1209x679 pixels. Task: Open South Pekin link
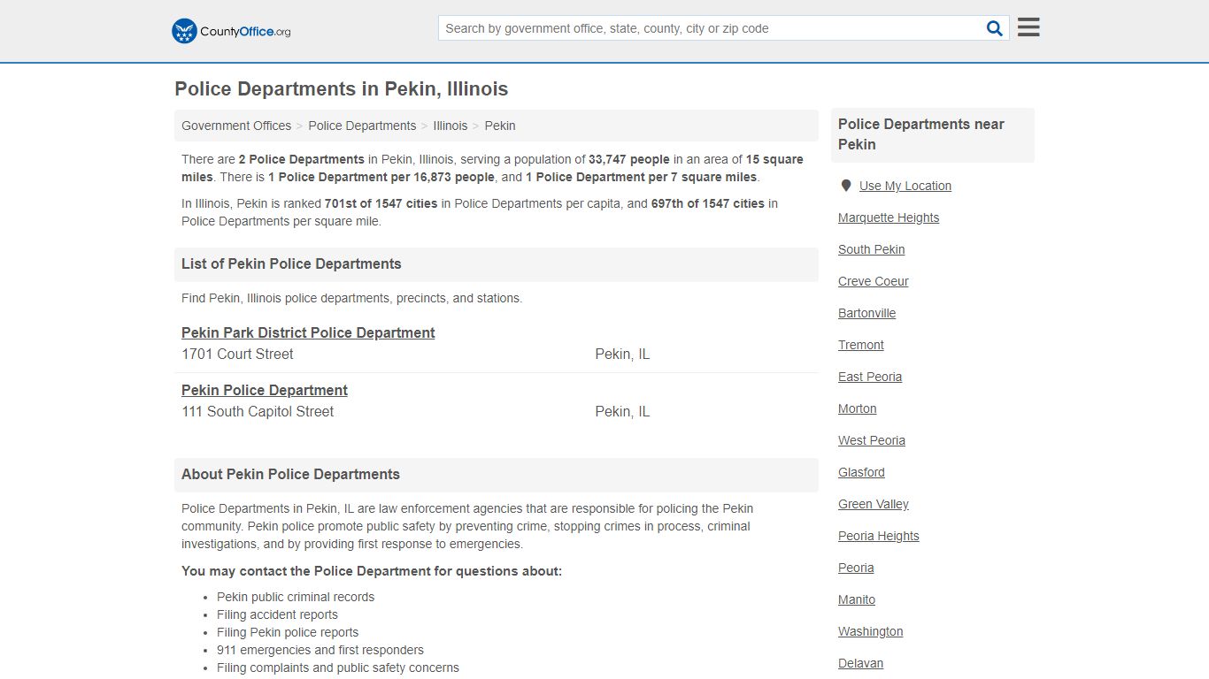872,249
